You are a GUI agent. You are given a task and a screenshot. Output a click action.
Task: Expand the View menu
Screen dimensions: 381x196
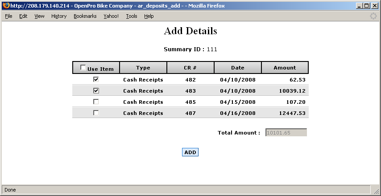pos(39,16)
